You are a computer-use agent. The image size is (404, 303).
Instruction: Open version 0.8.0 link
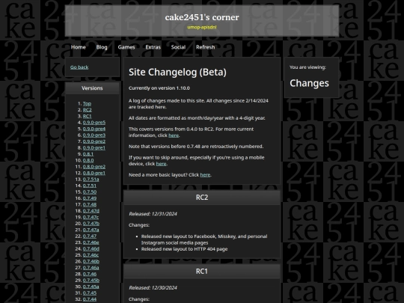[88, 161]
